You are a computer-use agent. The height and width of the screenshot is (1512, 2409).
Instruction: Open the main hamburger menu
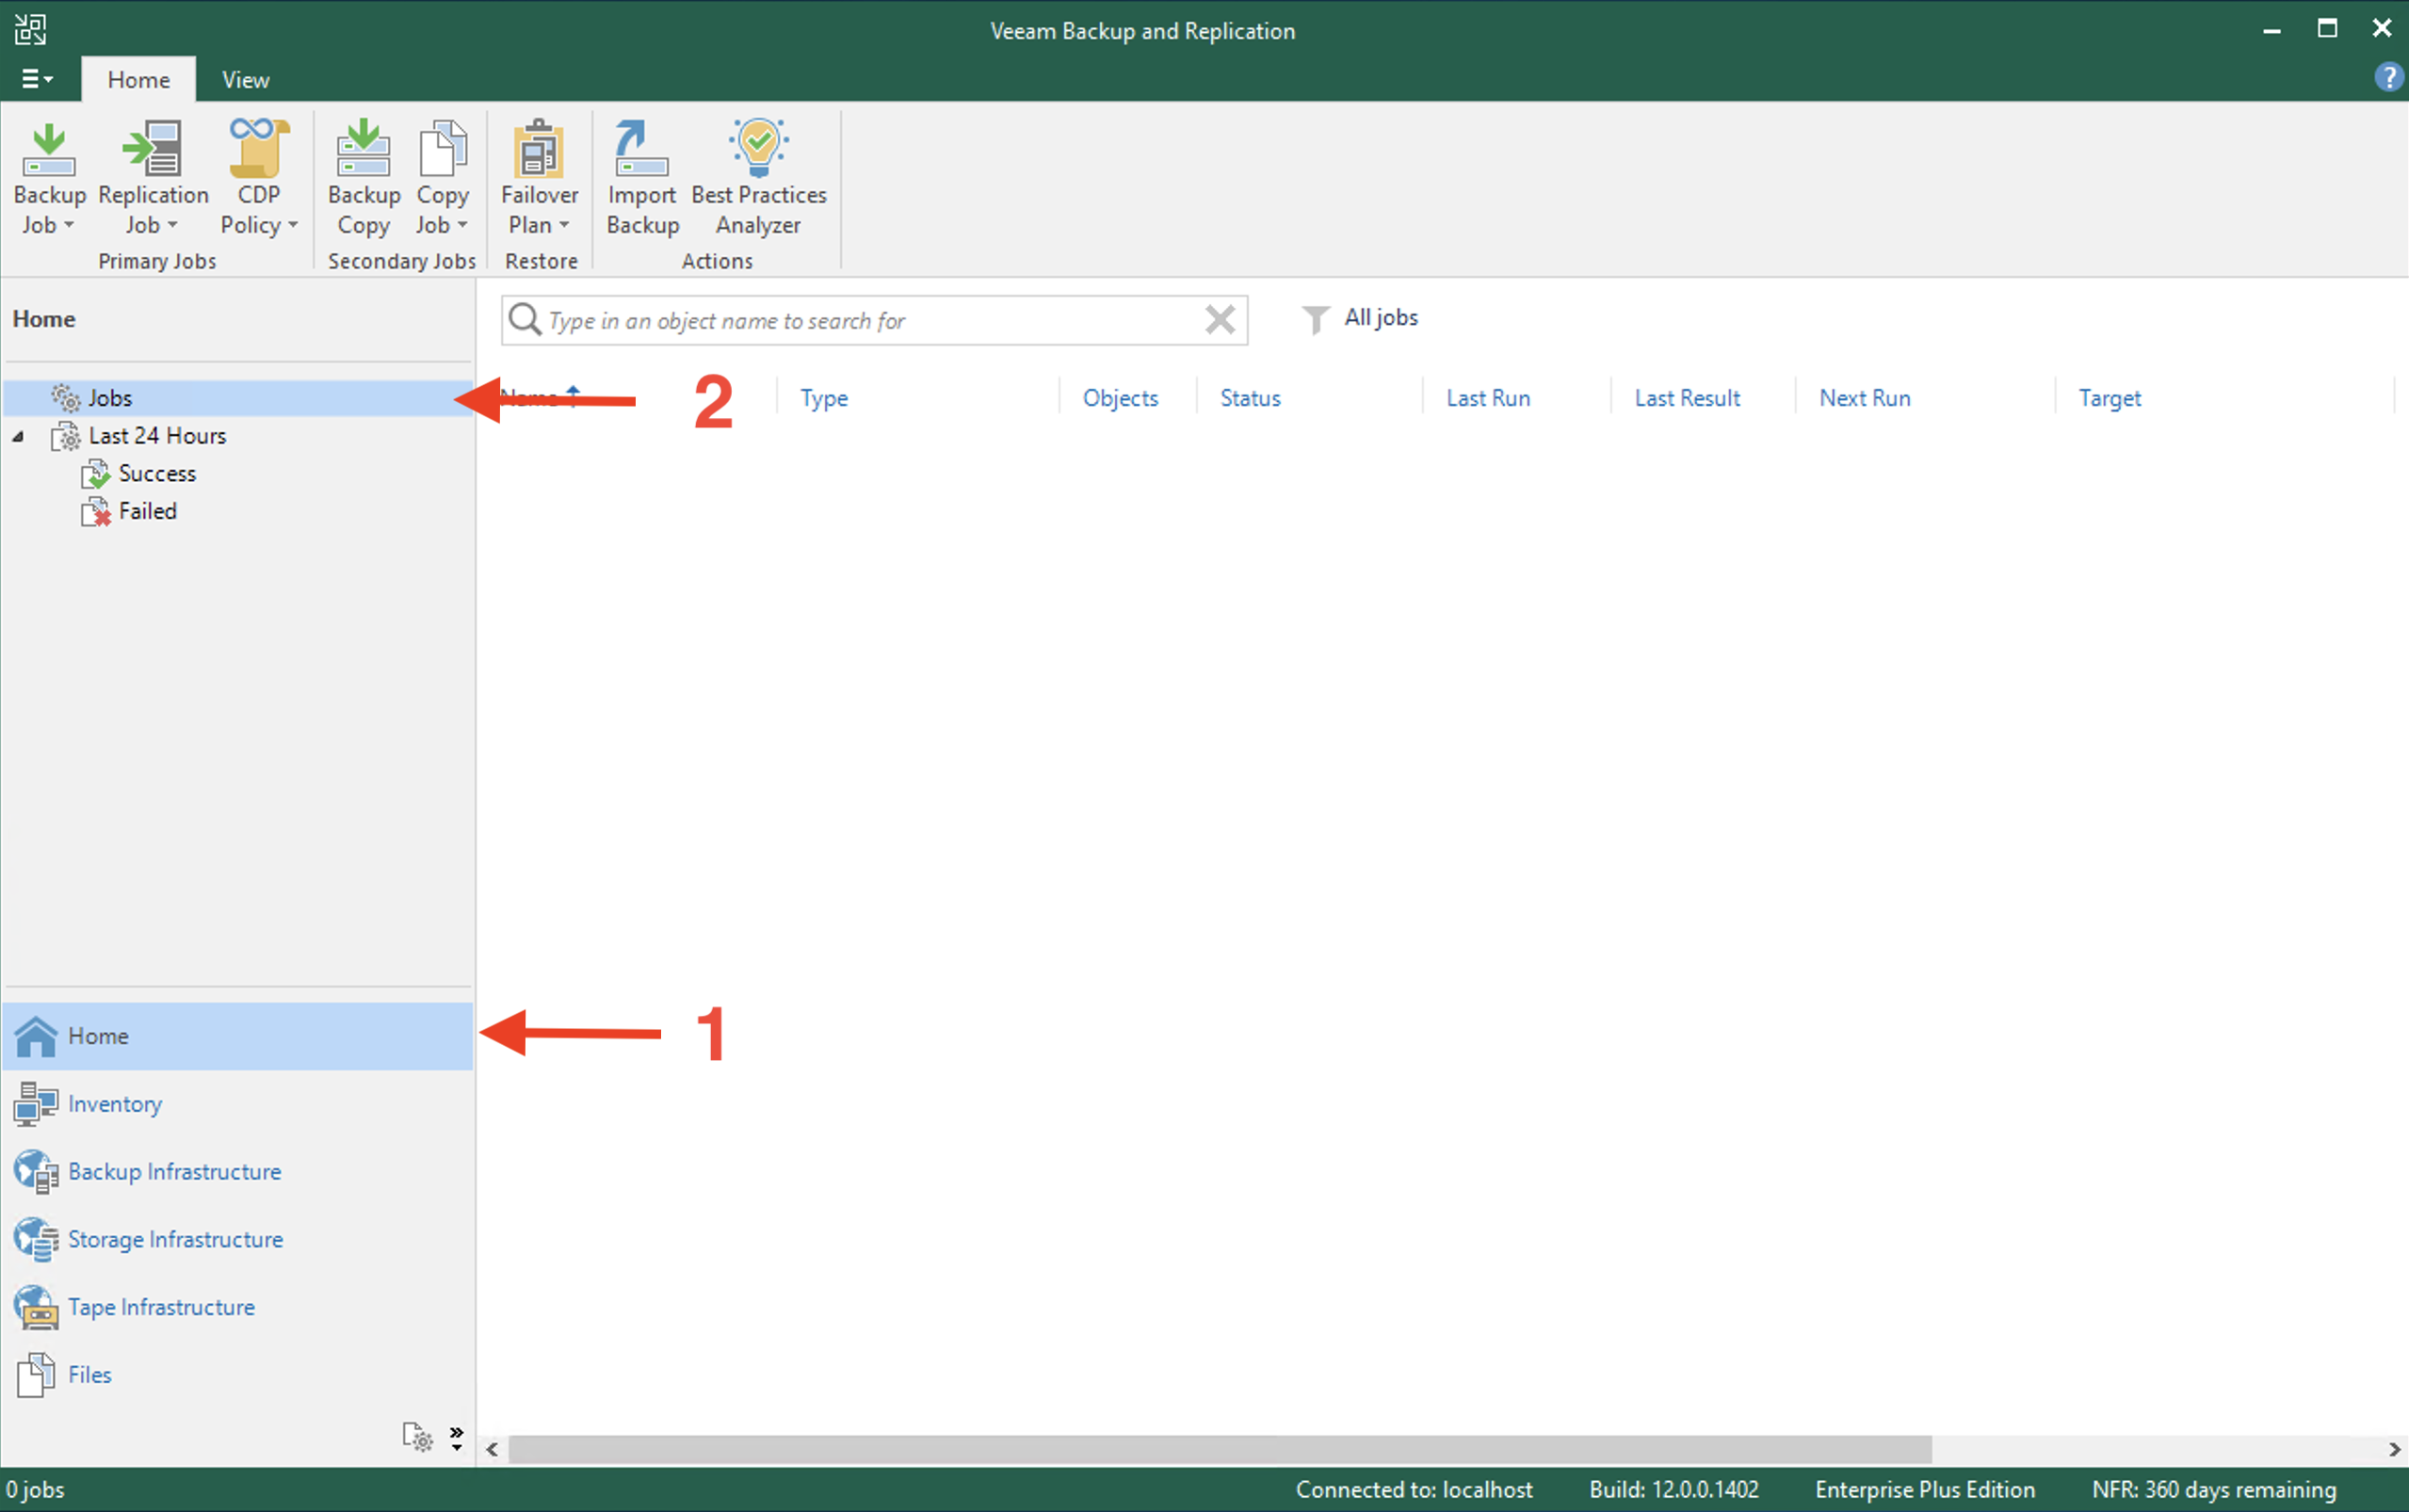(37, 78)
